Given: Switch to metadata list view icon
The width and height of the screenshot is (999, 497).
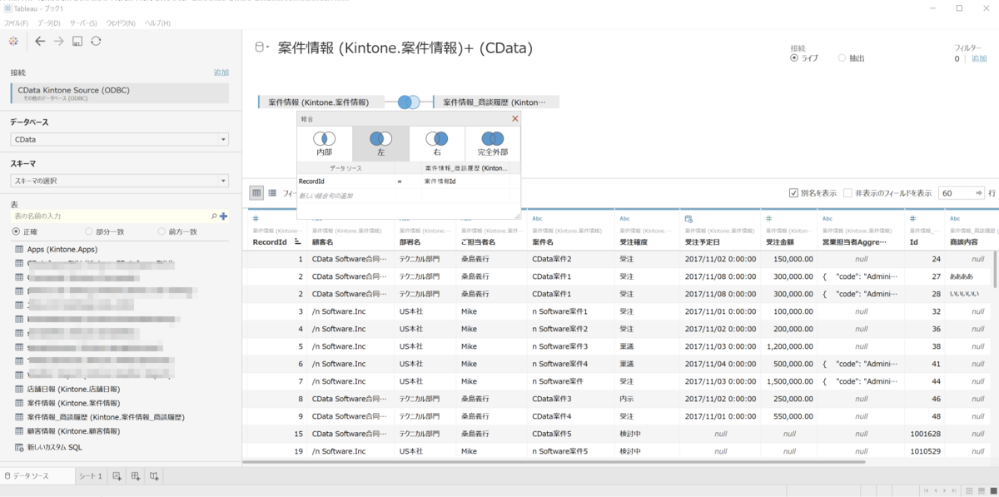Looking at the screenshot, I should point(271,192).
